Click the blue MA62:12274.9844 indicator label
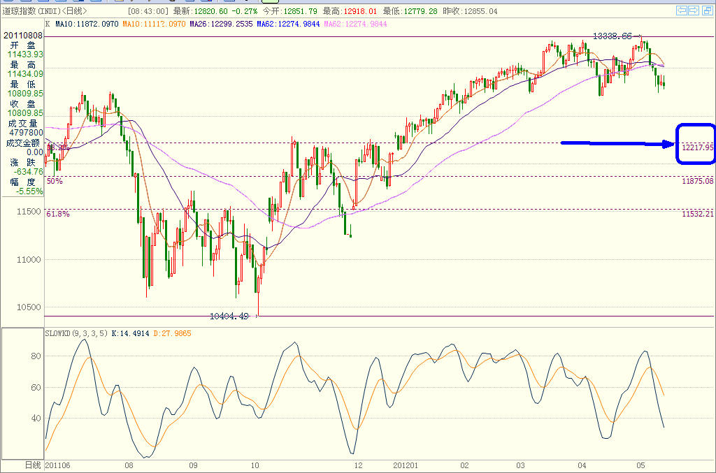 coord(288,24)
